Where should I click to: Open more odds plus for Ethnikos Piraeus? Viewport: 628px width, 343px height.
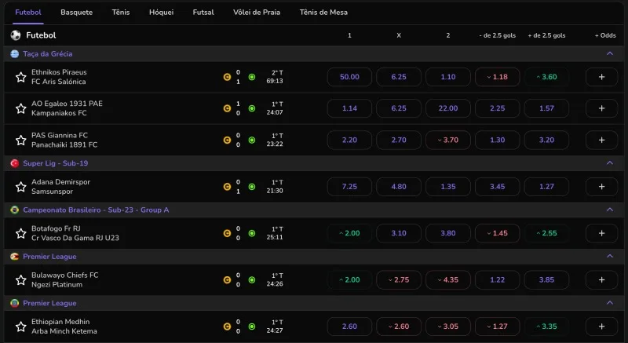click(601, 77)
